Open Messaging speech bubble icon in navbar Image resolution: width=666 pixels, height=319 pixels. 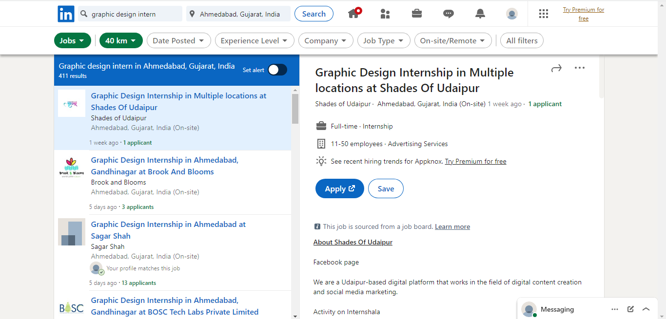[x=449, y=14]
